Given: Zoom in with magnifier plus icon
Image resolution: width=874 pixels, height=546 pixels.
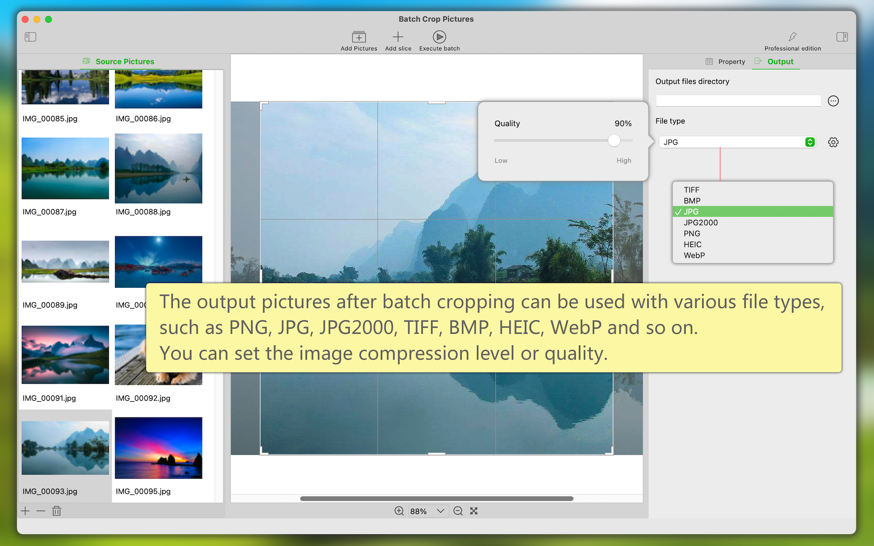Looking at the screenshot, I should pos(399,511).
